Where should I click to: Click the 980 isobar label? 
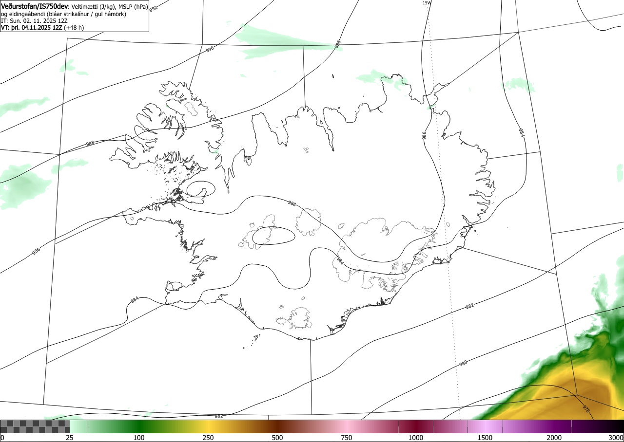pyautogui.click(x=463, y=363)
